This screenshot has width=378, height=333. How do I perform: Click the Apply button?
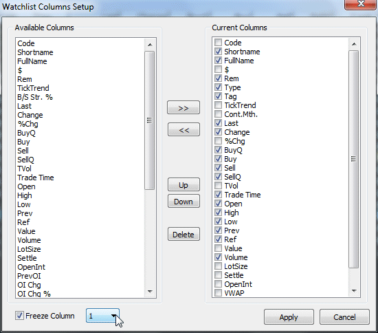289,317
